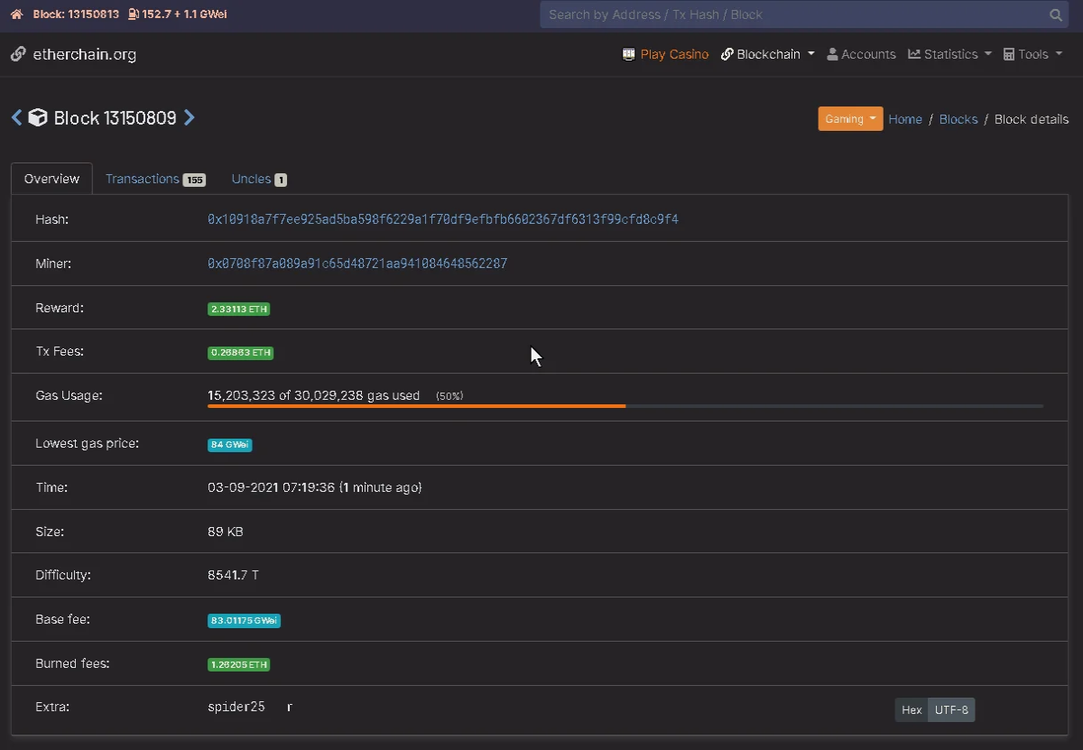
Task: Click the 8541.7 T difficulty value
Action: pyautogui.click(x=233, y=575)
